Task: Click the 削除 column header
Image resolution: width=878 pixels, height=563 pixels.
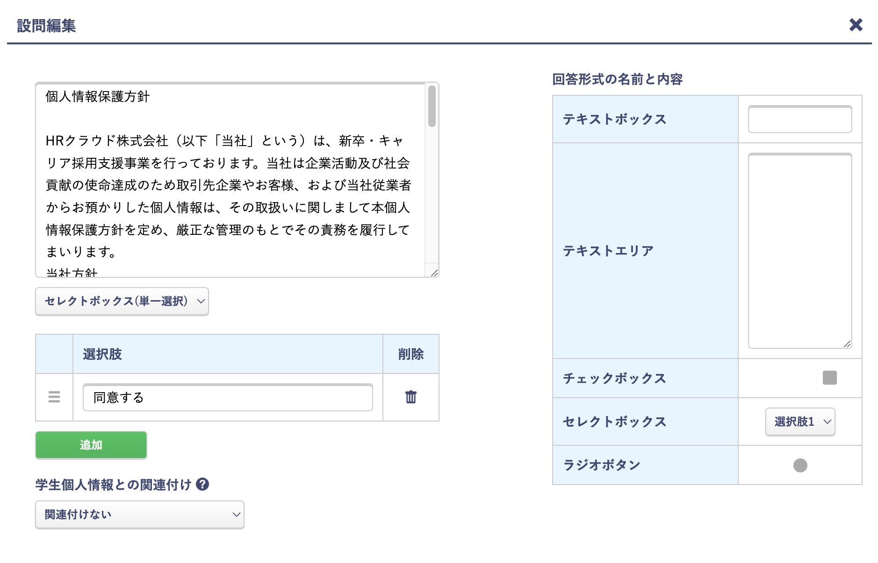Action: click(x=410, y=354)
